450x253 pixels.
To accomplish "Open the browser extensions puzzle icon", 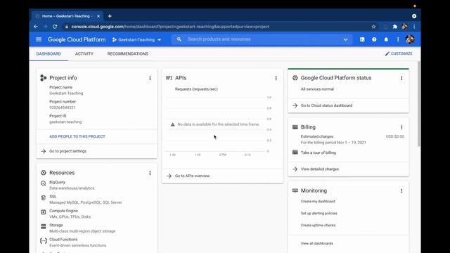I will (395, 27).
